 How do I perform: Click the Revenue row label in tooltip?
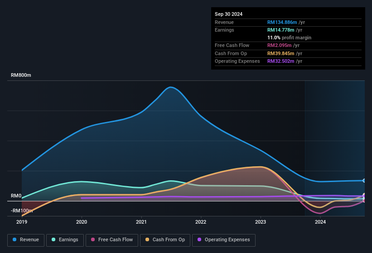coord(224,22)
